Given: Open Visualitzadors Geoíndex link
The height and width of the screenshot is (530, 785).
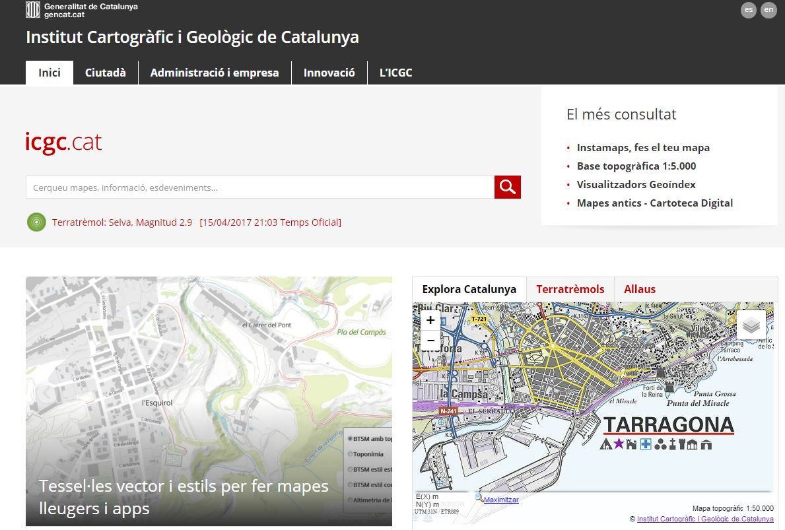Looking at the screenshot, I should [x=636, y=185].
